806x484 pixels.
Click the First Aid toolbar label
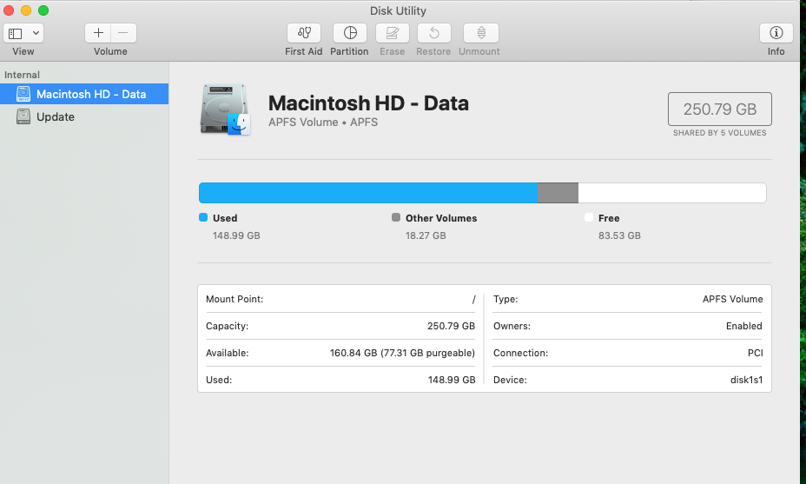pyautogui.click(x=304, y=51)
